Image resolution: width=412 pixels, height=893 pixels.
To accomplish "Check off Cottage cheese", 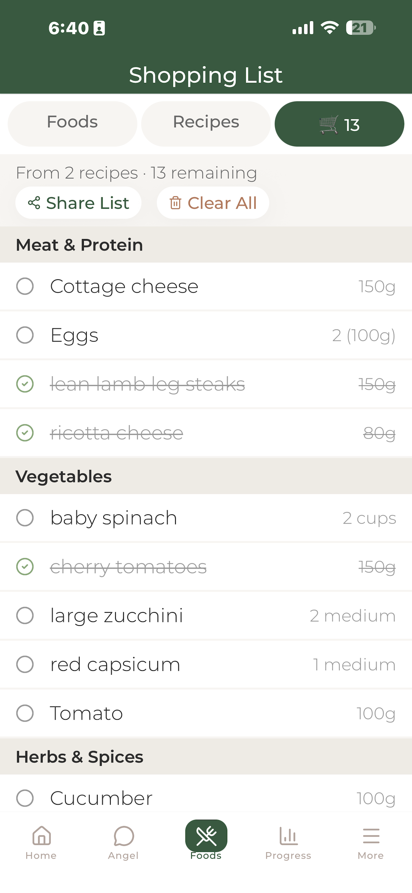I will click(x=25, y=286).
